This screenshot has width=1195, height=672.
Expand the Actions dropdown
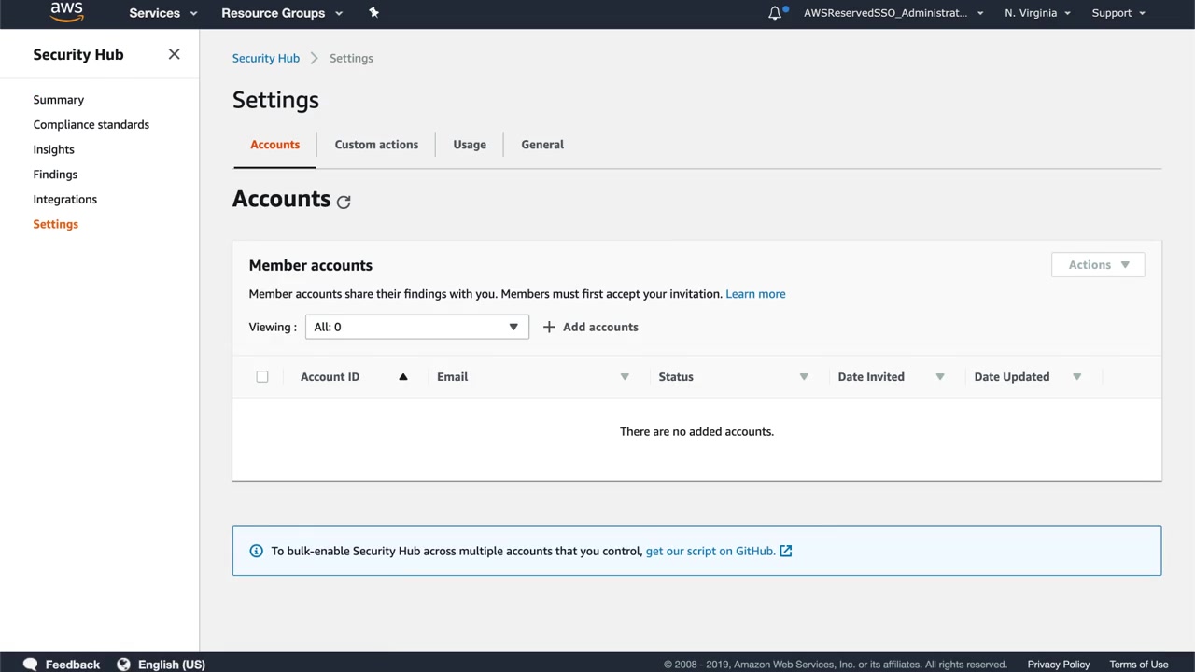tap(1098, 265)
